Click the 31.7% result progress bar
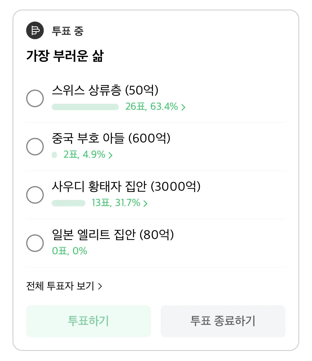The image size is (312, 361). (x=69, y=203)
